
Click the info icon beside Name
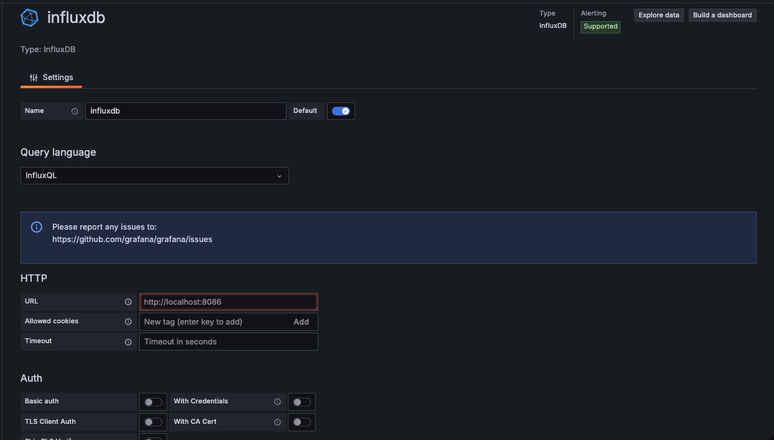tap(75, 111)
